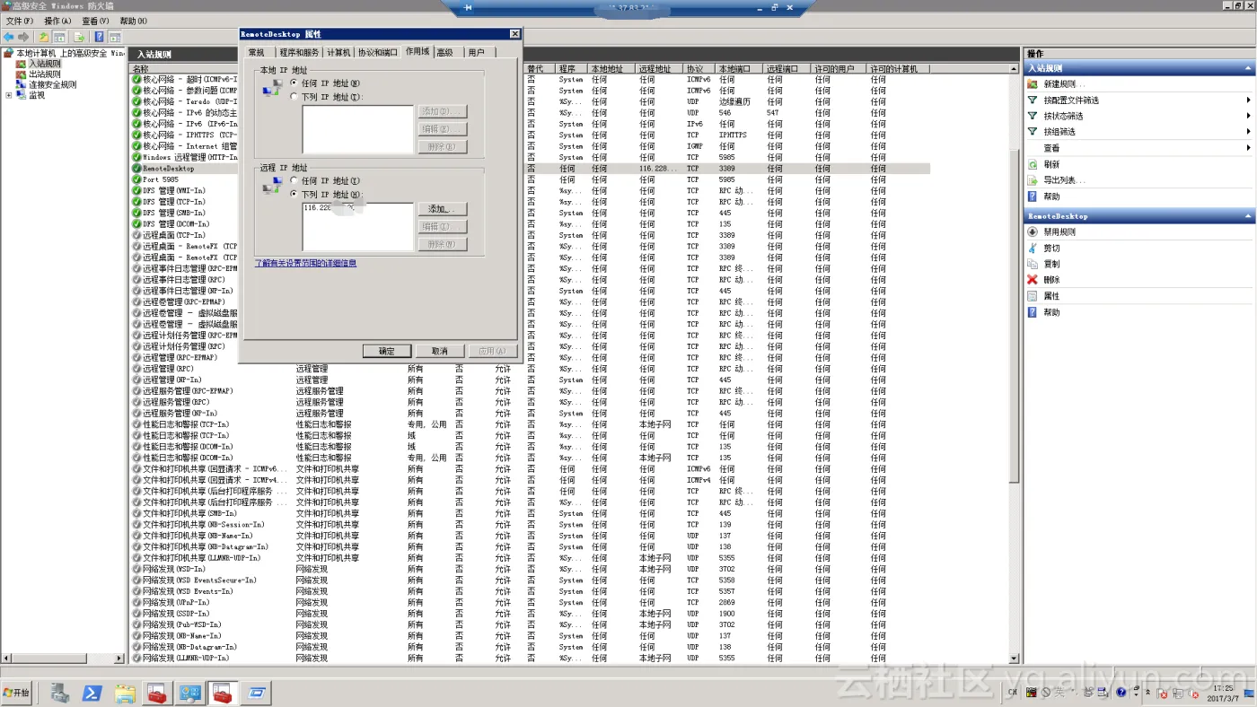Select 下列 IP 地址 under 本地 IP 地址
1257x707 pixels.
coord(294,97)
